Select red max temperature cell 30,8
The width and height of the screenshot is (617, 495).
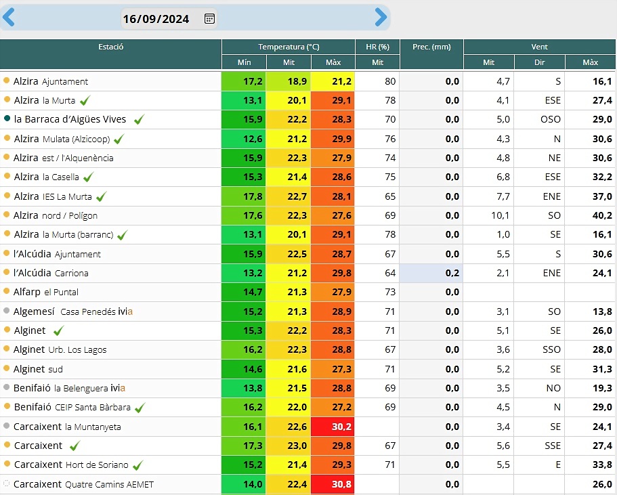pyautogui.click(x=333, y=484)
